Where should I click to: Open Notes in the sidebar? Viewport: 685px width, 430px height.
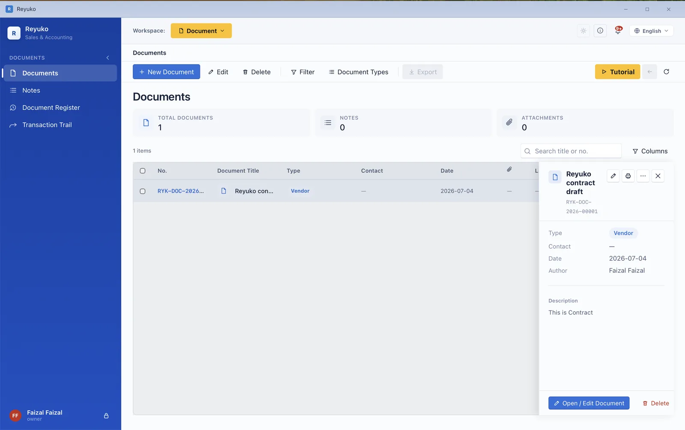[60, 91]
